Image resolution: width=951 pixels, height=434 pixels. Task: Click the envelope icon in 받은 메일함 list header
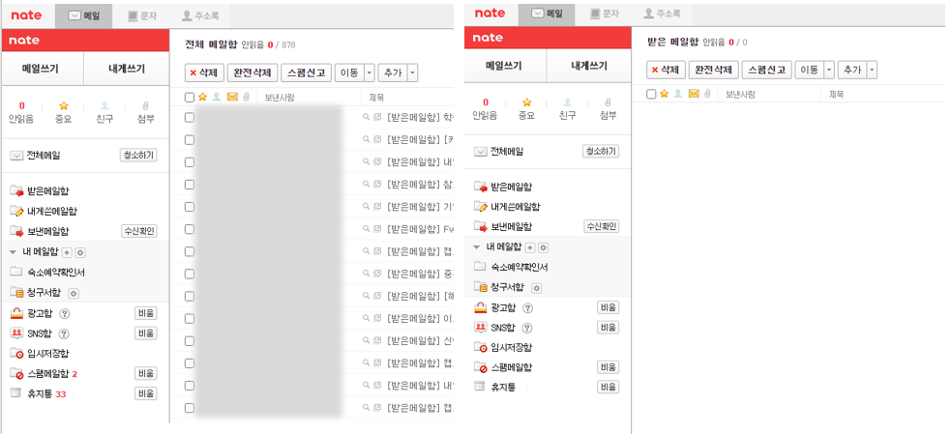point(694,94)
